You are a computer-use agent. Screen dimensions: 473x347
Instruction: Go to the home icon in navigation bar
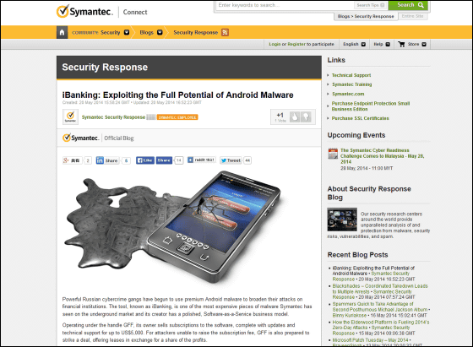coord(62,32)
